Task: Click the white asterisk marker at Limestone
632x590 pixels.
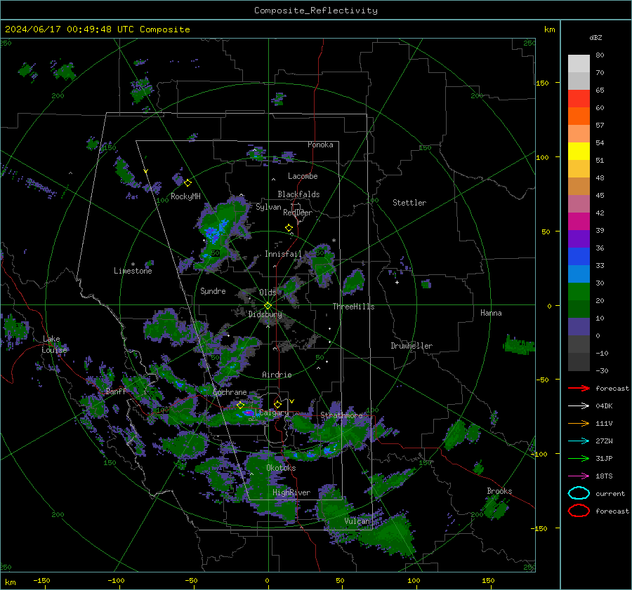Action: pyautogui.click(x=133, y=264)
